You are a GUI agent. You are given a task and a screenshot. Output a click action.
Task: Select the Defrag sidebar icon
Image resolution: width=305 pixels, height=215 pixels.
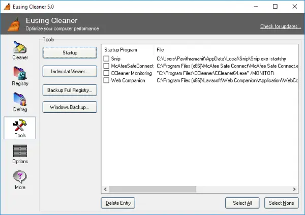click(20, 99)
